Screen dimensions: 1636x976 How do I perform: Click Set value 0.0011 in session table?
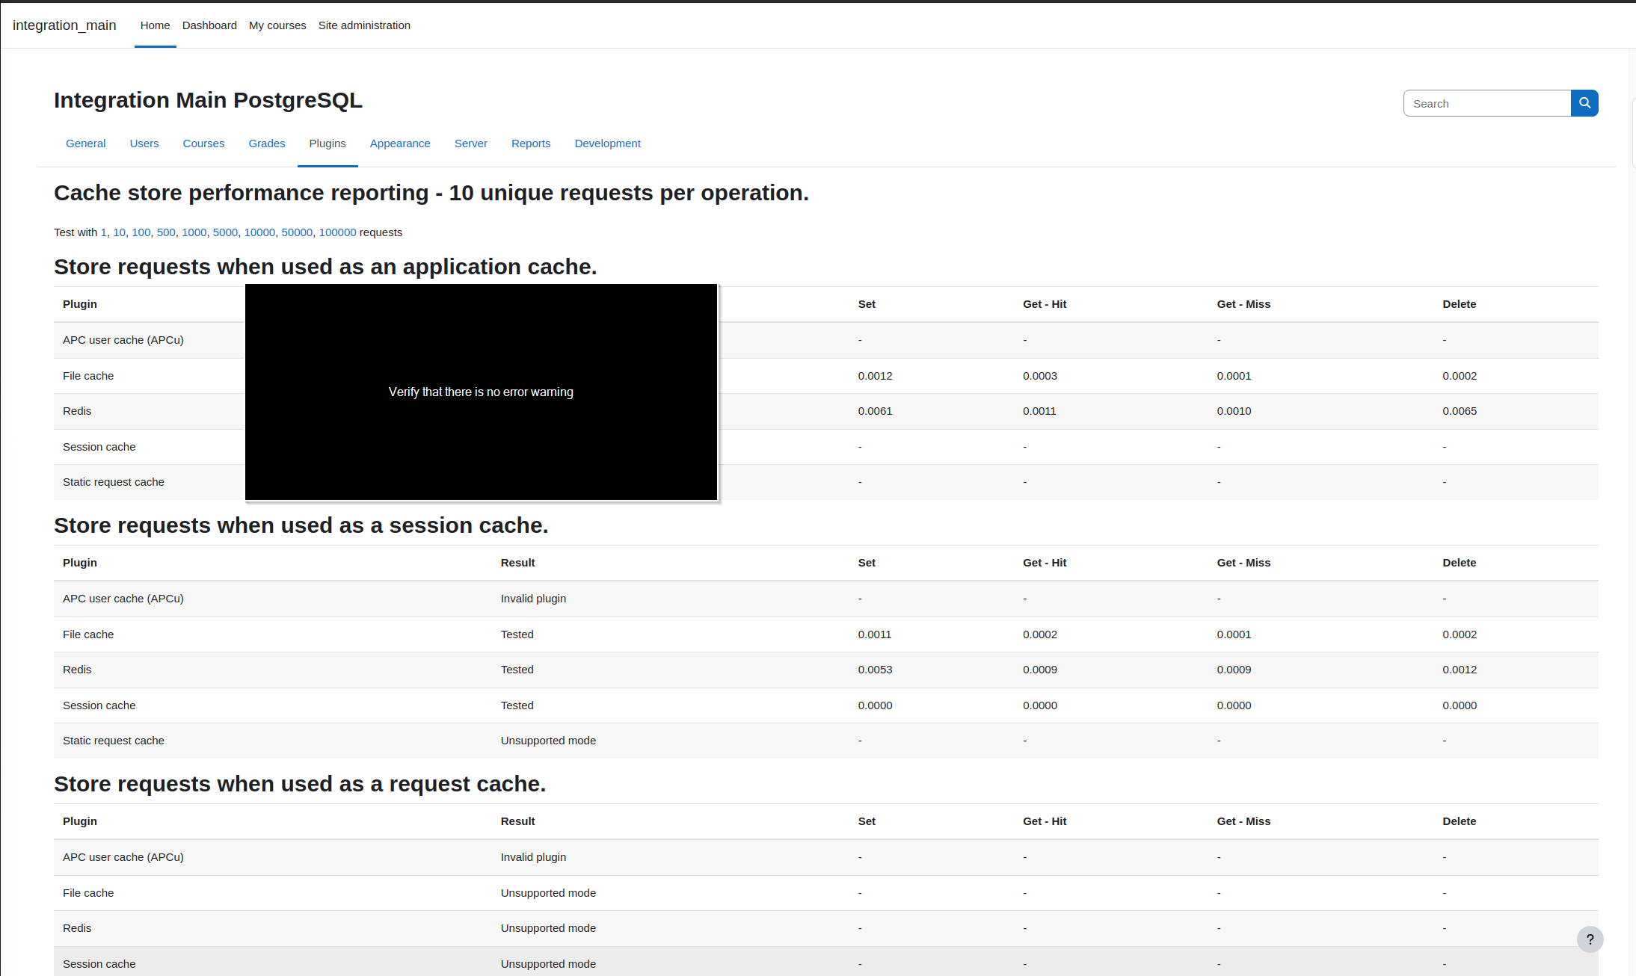point(875,634)
